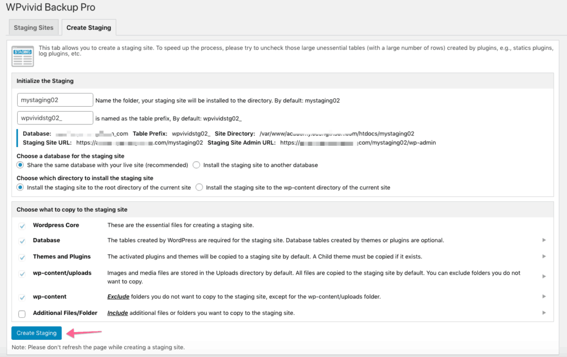Click the Additional Files/Folder label

(x=65, y=313)
